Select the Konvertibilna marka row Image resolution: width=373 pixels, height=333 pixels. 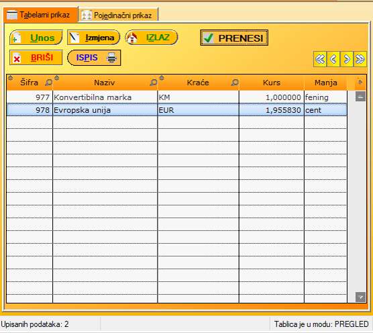[176, 97]
